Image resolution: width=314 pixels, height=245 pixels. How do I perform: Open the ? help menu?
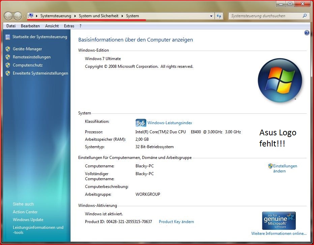(80, 26)
